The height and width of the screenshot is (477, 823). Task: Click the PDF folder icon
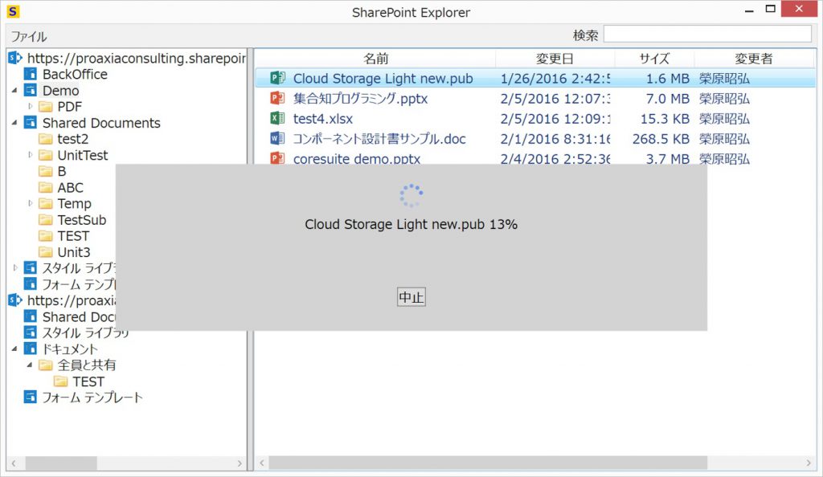click(x=46, y=107)
